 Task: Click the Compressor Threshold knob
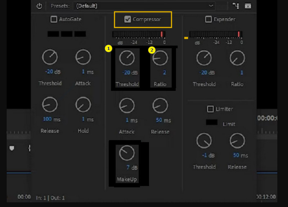click(127, 58)
